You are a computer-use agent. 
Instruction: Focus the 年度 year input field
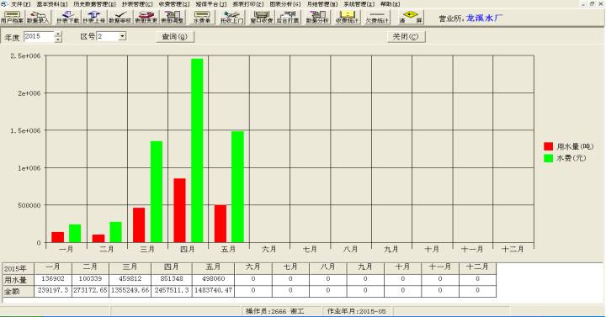tap(39, 37)
